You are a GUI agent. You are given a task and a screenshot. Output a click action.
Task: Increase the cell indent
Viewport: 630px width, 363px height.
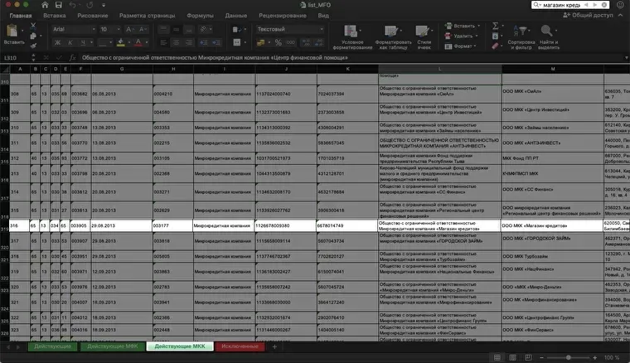point(216,42)
